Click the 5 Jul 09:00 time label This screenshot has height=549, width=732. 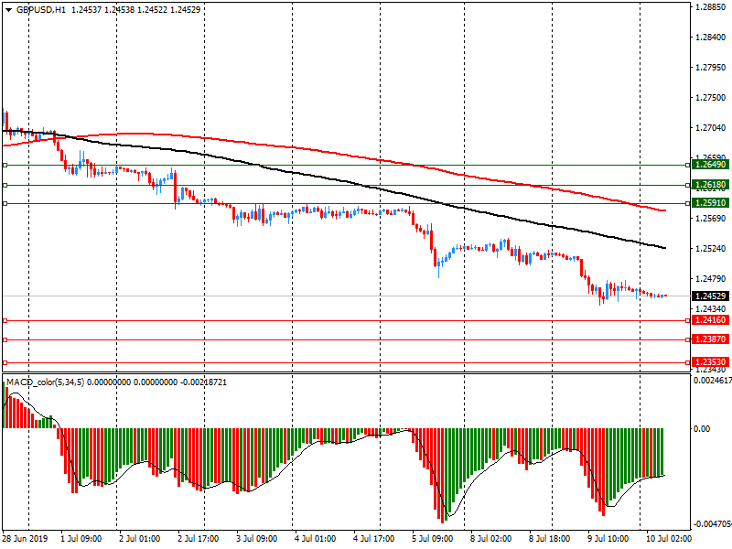[x=432, y=538]
